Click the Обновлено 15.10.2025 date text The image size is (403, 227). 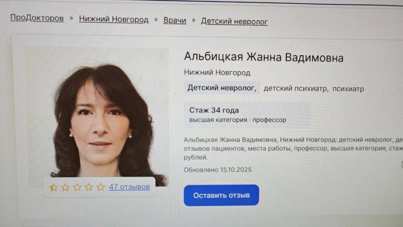coord(218,169)
